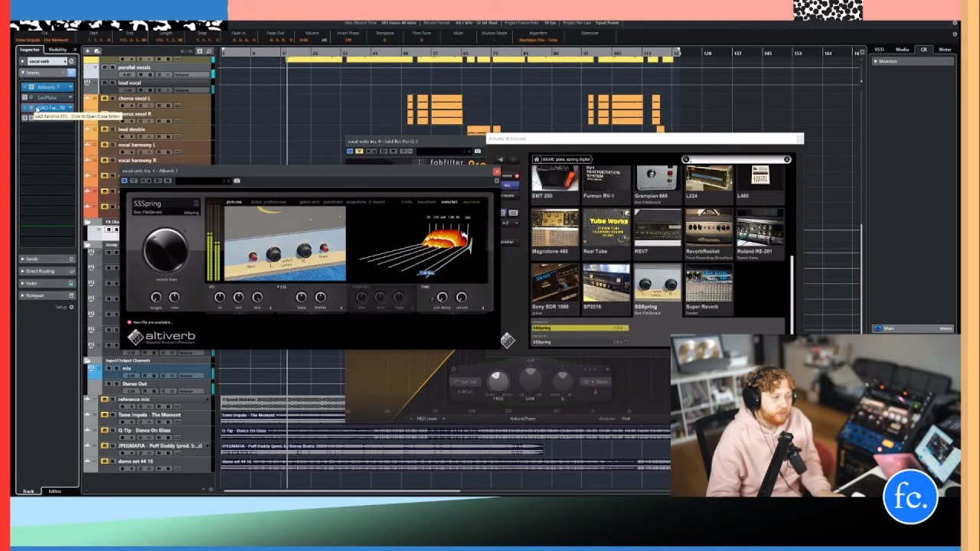
Task: Open the LexPlate insert dropdown arrow
Action: (x=70, y=97)
